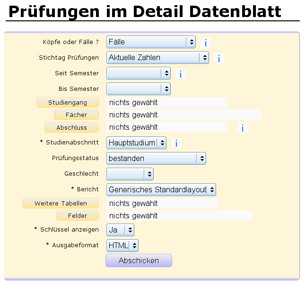The width and height of the screenshot is (306, 287).
Task: Click the Abschluss button
Action: 71,127
